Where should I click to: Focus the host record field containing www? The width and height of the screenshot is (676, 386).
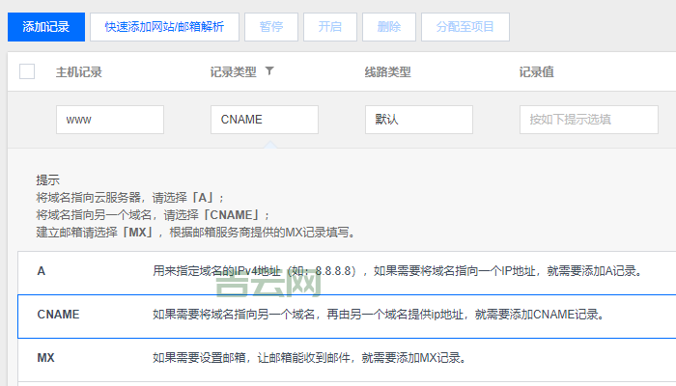(110, 120)
